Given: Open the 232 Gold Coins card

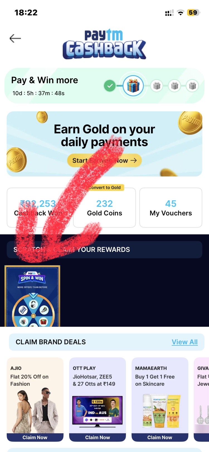Looking at the screenshot, I should (104, 208).
